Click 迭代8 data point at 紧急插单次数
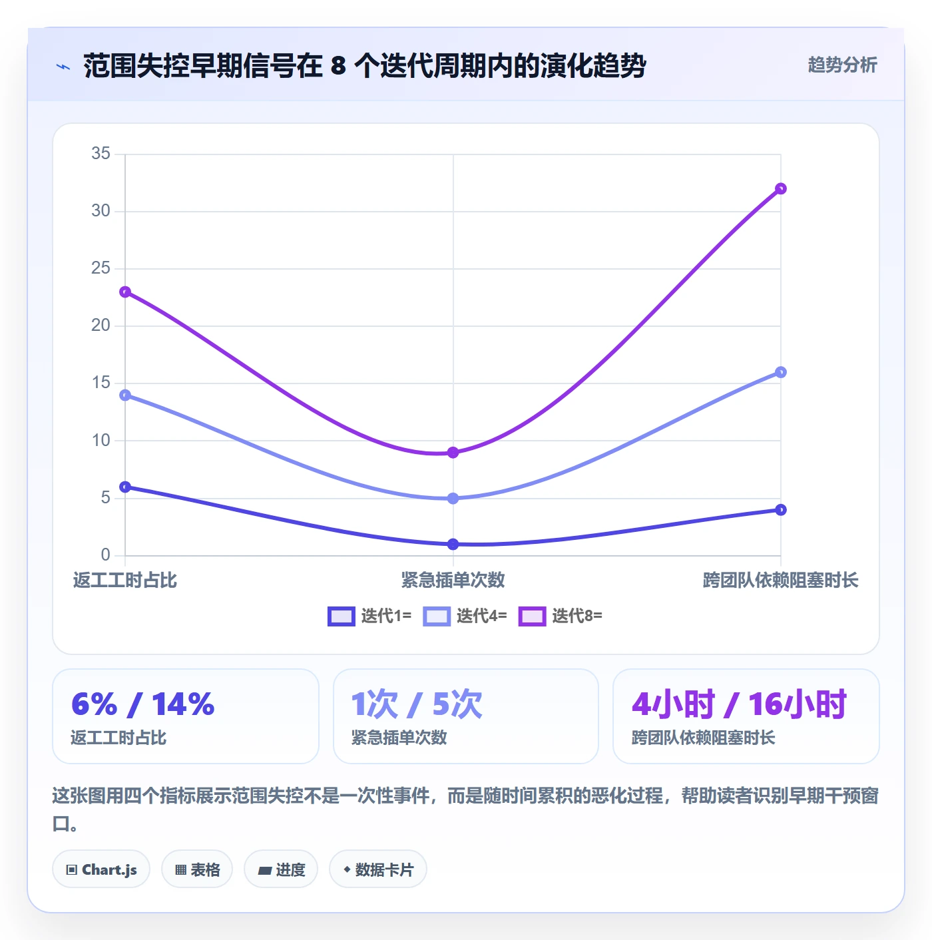The height and width of the screenshot is (940, 932). pos(453,453)
